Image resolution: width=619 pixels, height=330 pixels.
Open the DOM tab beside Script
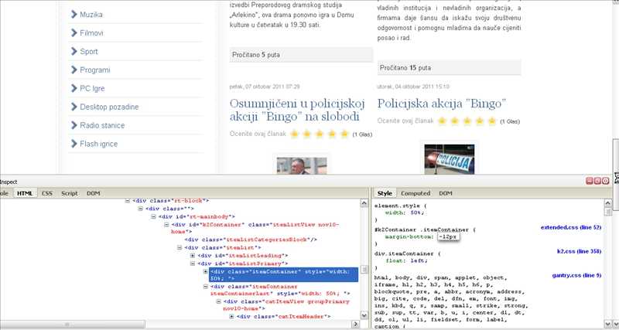coord(93,193)
